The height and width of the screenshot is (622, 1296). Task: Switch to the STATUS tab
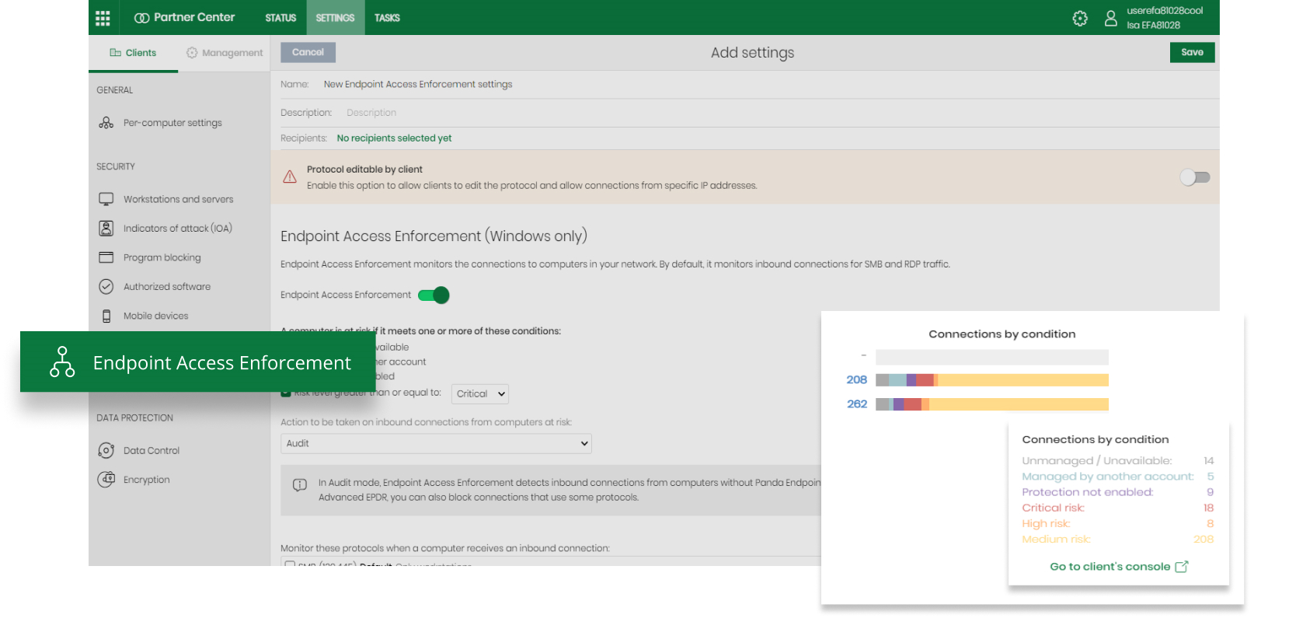click(280, 18)
